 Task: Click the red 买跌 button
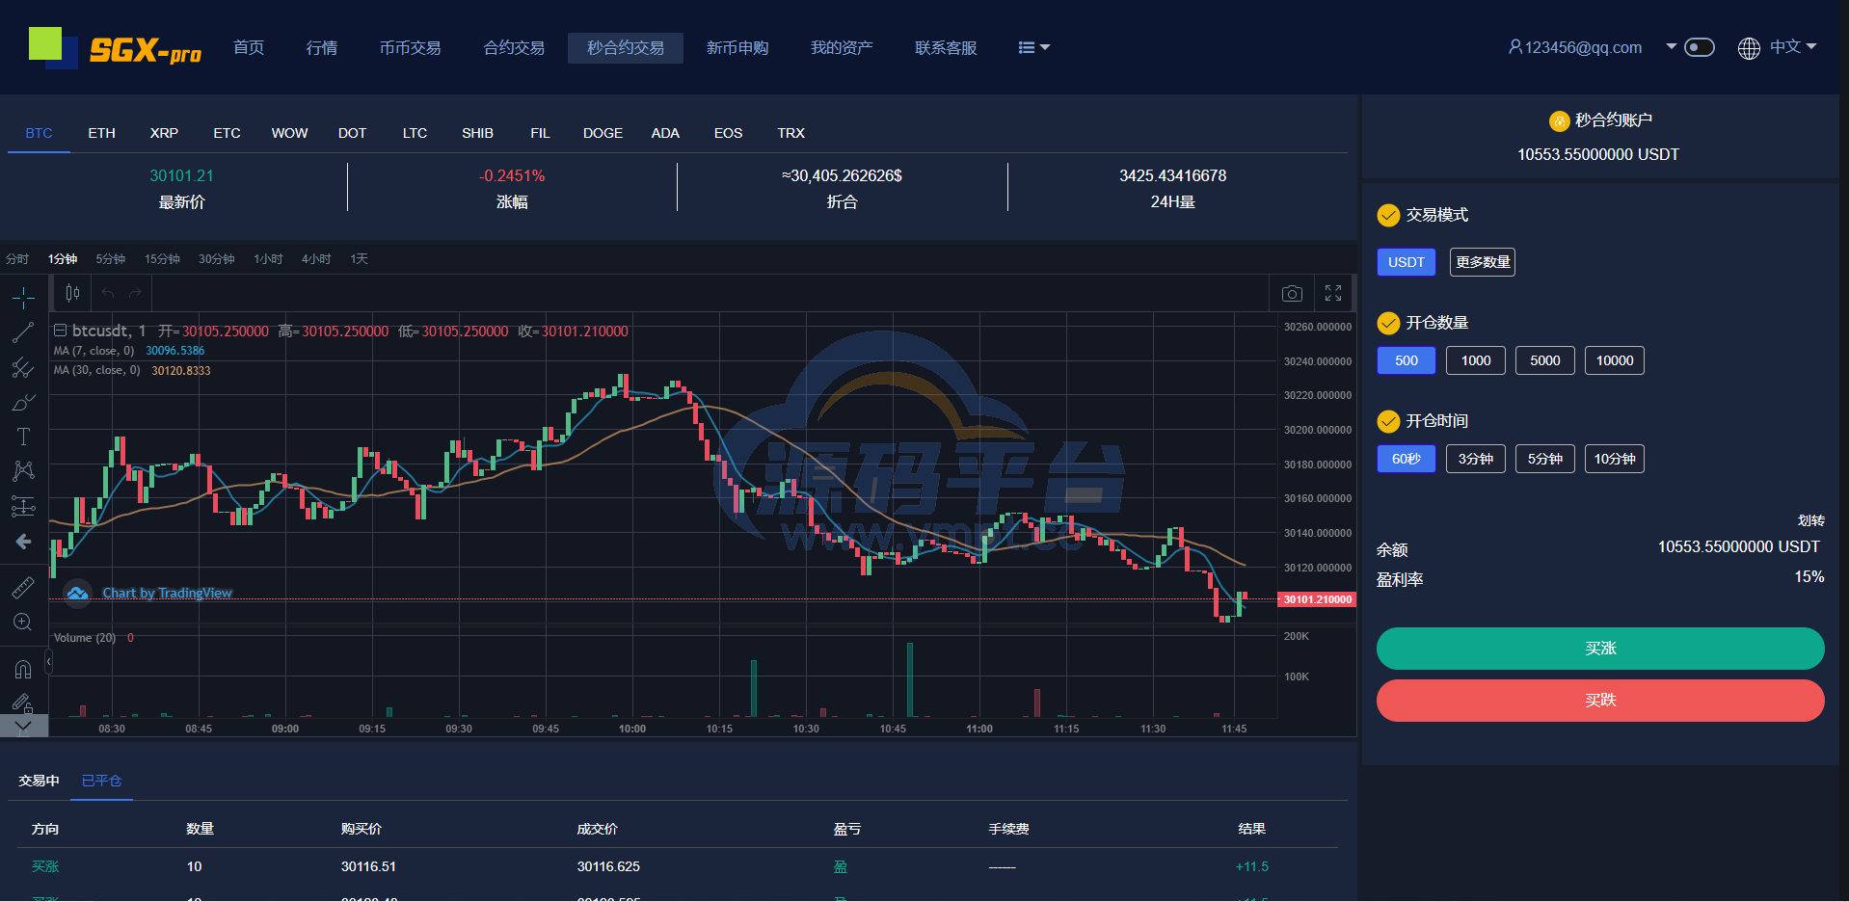click(1600, 701)
